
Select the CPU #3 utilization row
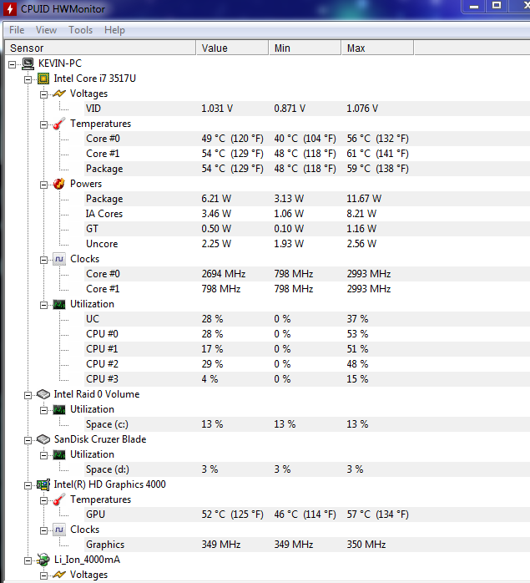click(307, 379)
